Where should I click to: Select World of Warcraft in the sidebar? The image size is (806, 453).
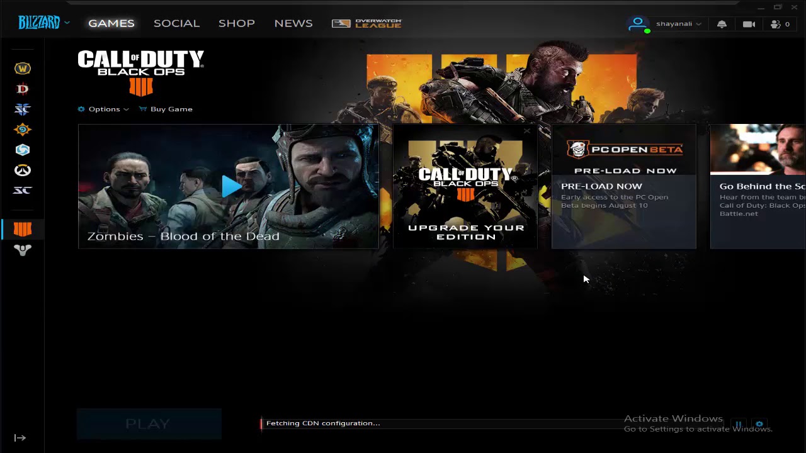click(x=23, y=69)
